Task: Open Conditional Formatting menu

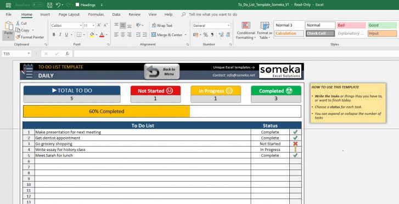Action: click(246, 31)
